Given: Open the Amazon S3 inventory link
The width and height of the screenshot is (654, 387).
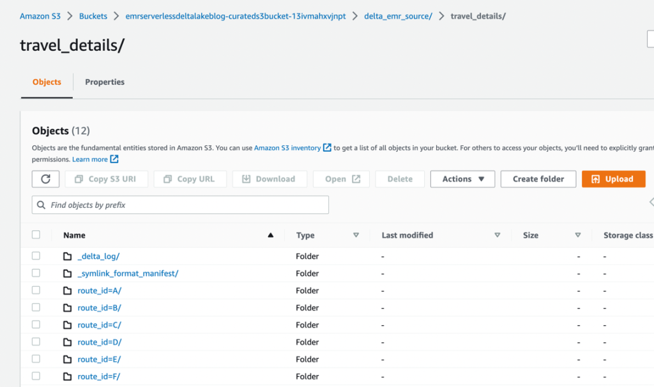Looking at the screenshot, I should coord(287,148).
